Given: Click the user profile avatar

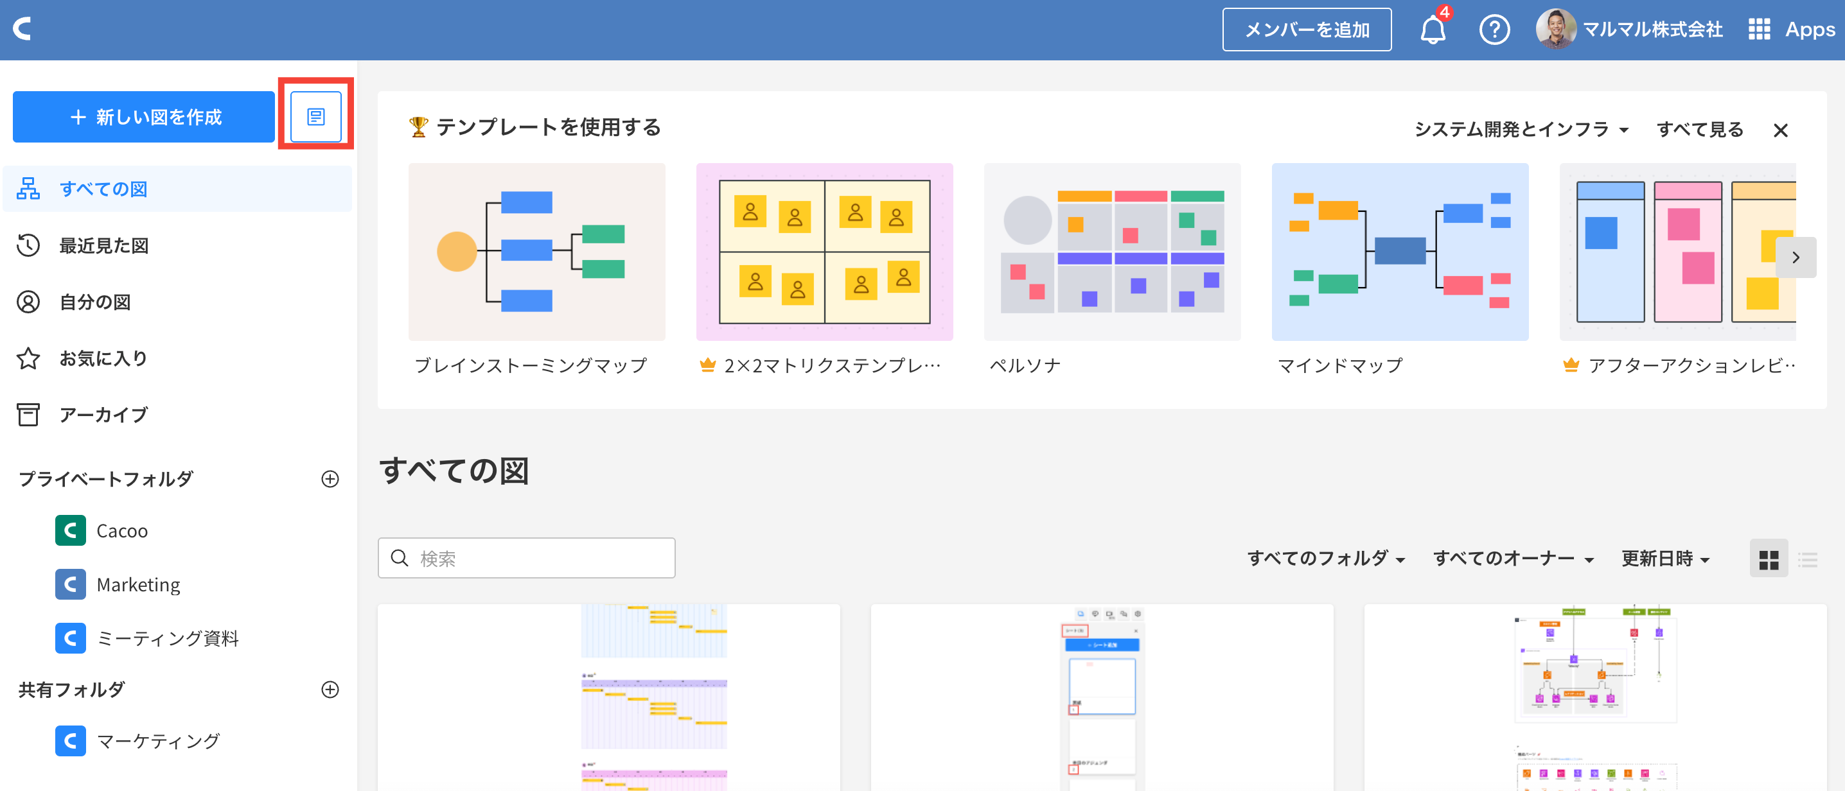Looking at the screenshot, I should coord(1555,30).
